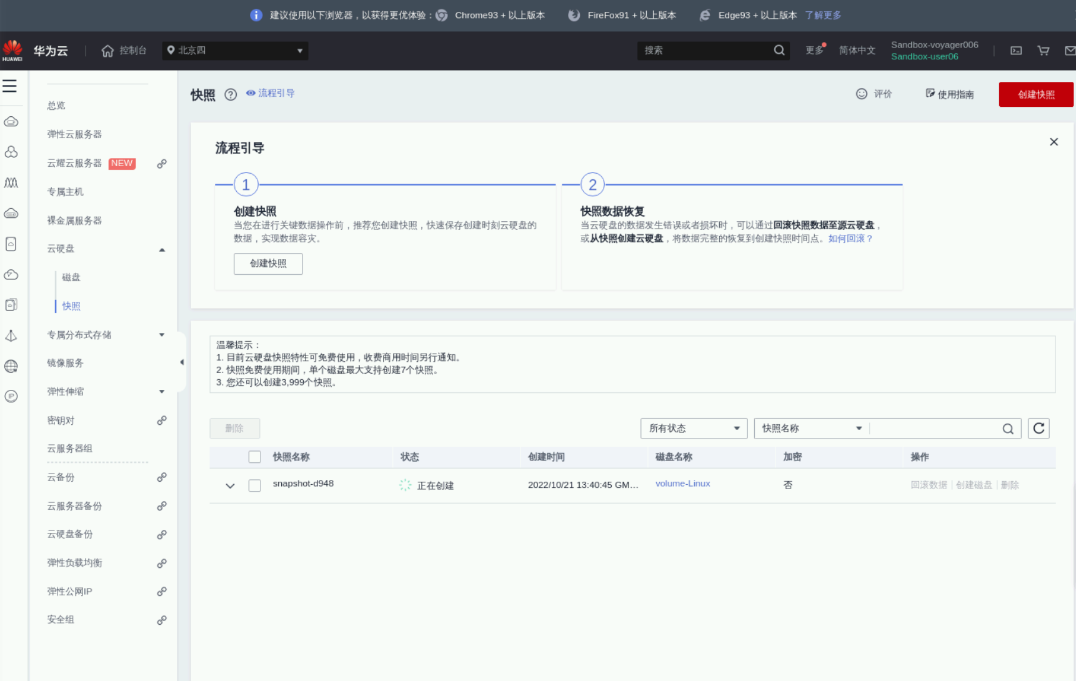Close the 流程引导 panel
The height and width of the screenshot is (681, 1076).
(x=1054, y=142)
